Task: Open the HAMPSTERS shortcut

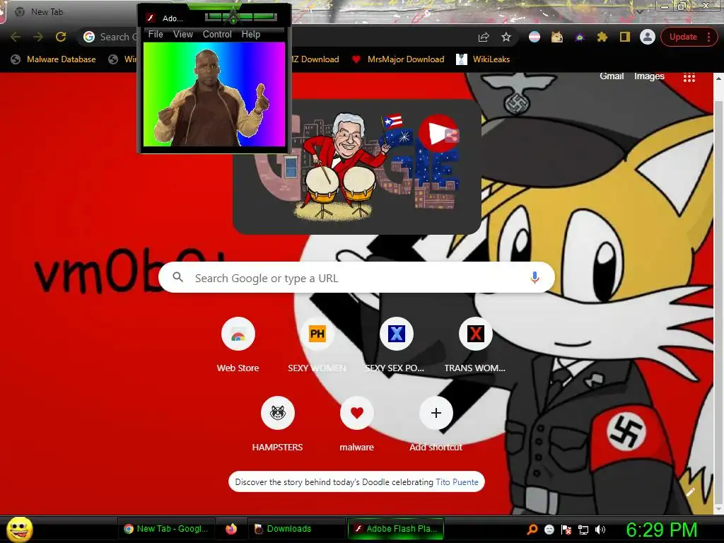Action: pos(277,424)
